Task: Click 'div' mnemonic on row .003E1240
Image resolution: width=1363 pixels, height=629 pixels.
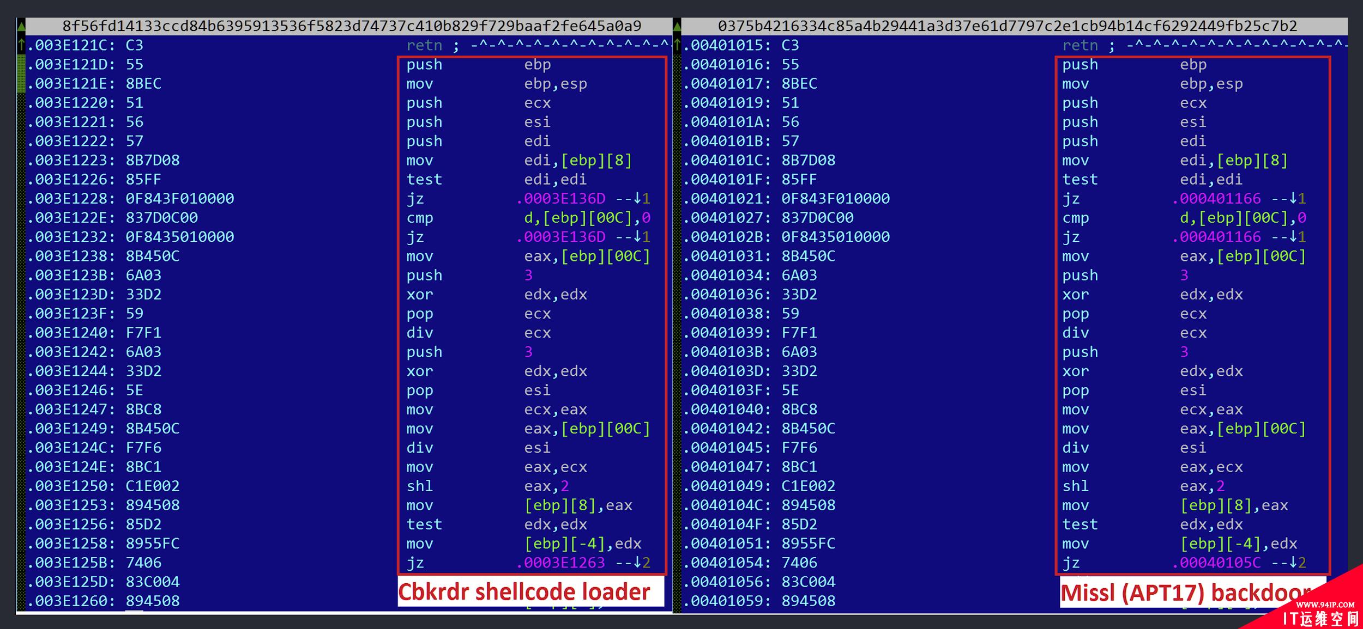Action: pyautogui.click(x=420, y=332)
